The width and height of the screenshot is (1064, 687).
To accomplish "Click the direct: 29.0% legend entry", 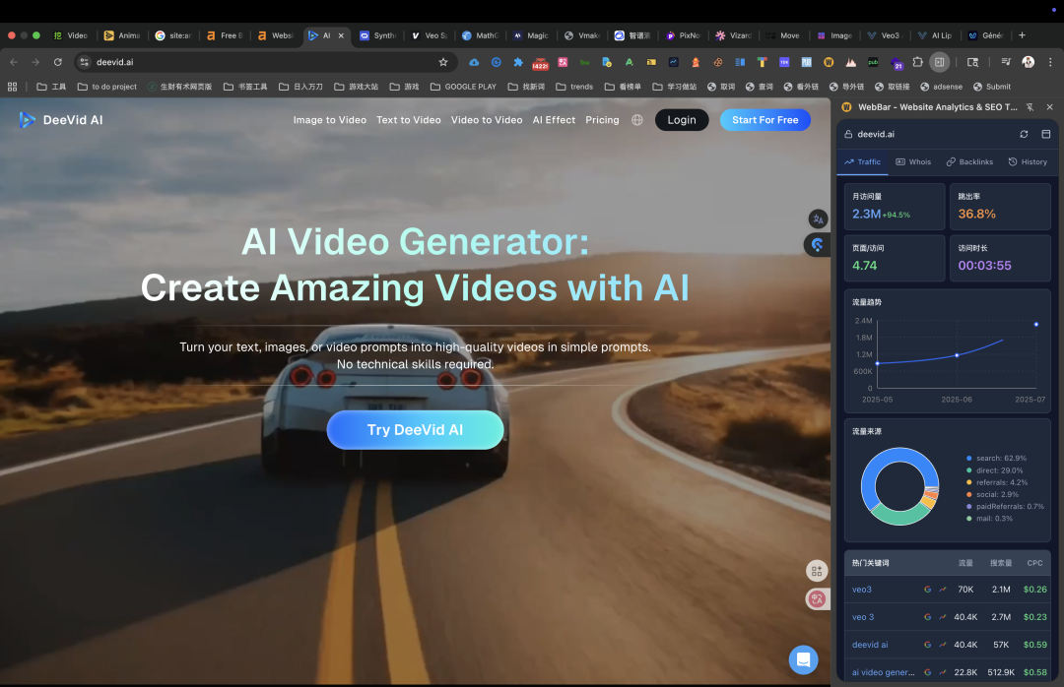I will tap(995, 470).
